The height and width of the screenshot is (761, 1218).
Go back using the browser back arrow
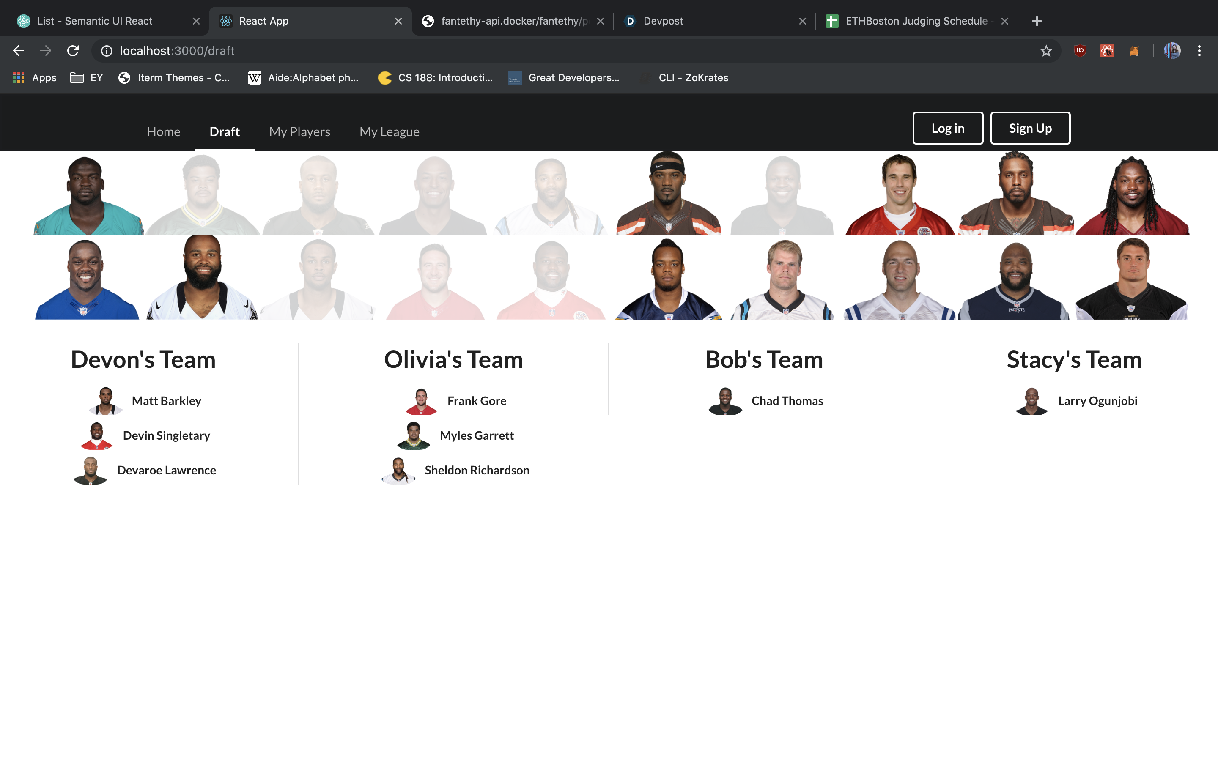[19, 50]
